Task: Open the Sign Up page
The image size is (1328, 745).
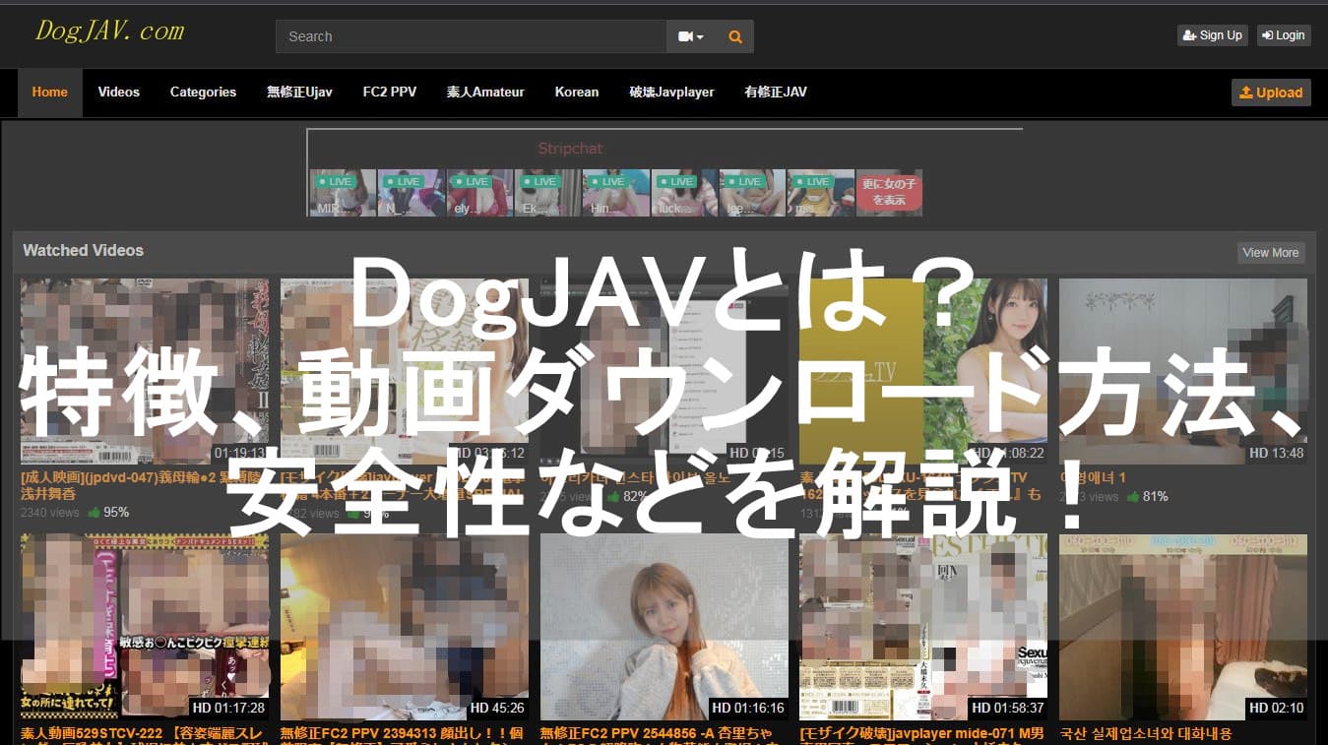Action: tap(1213, 35)
